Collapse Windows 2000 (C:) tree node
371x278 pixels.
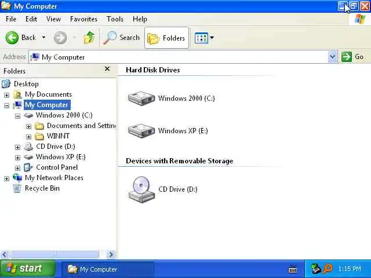[x=17, y=116]
